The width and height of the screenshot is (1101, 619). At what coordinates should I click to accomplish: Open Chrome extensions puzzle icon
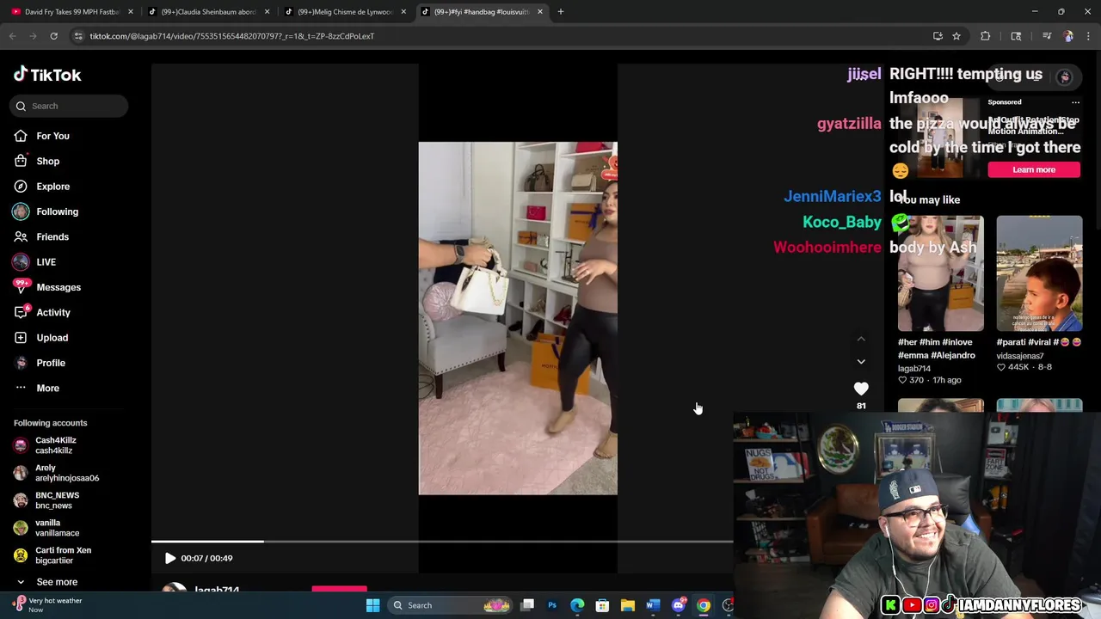tap(986, 36)
